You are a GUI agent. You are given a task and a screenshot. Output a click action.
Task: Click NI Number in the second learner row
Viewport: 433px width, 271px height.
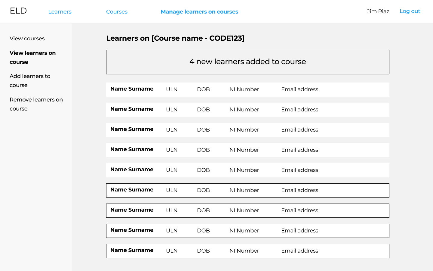[x=244, y=110]
